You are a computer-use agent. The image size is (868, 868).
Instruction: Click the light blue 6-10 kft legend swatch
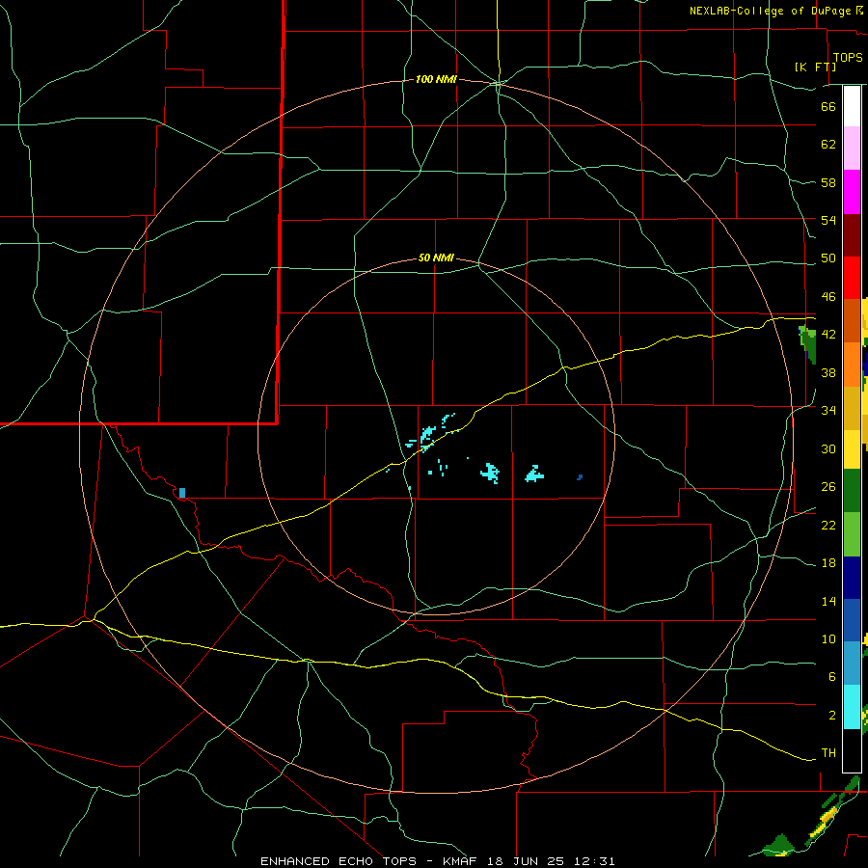(852, 664)
